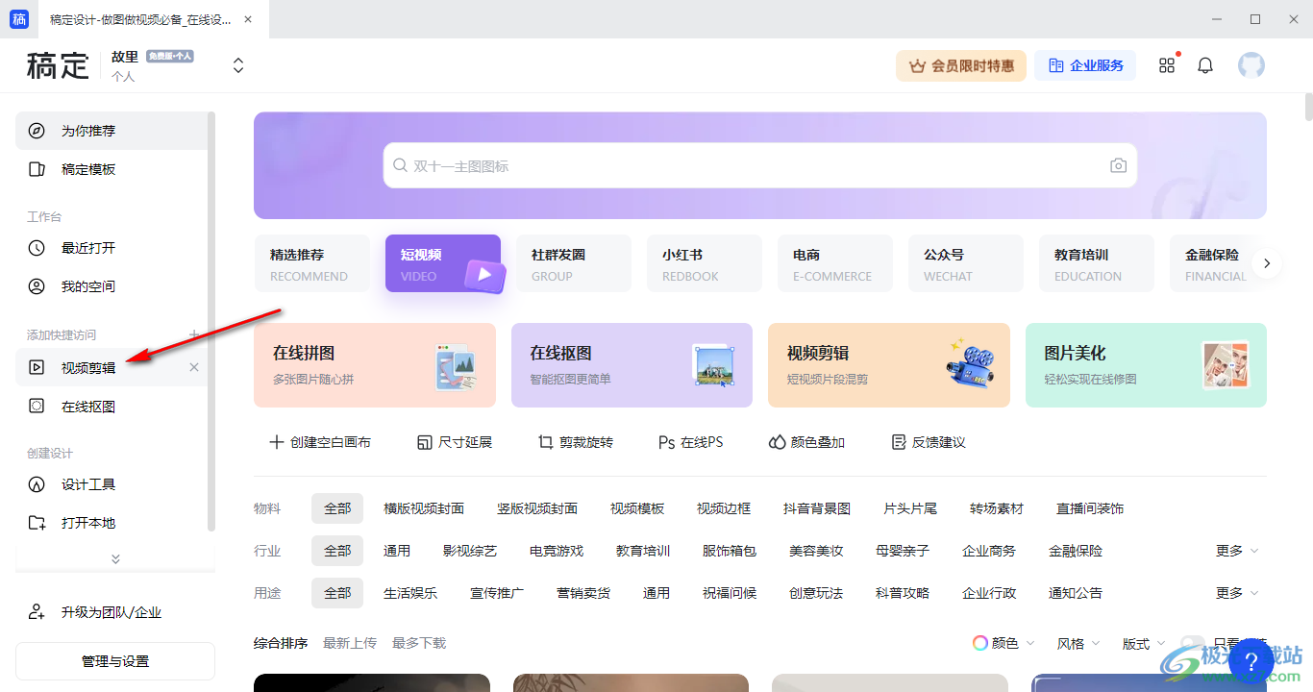1313x692 pixels.
Task: Open the 在线PS tool
Action: [x=691, y=442]
